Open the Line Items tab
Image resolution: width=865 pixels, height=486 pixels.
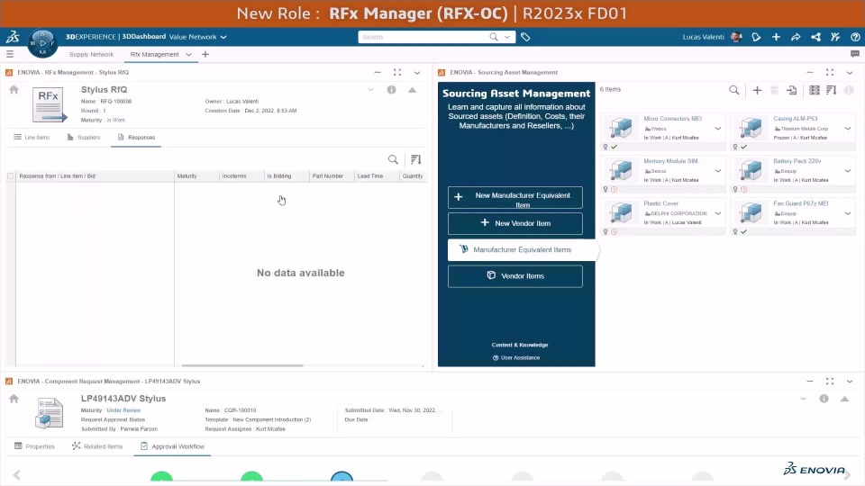pyautogui.click(x=32, y=137)
